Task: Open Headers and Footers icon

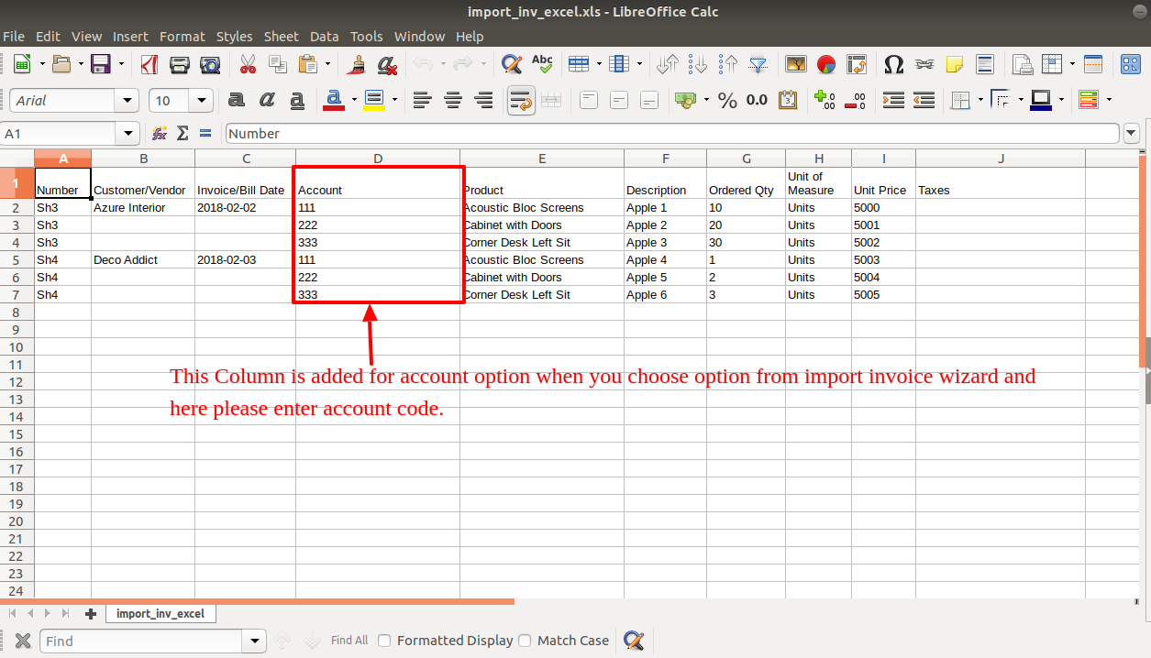Action: click(985, 64)
